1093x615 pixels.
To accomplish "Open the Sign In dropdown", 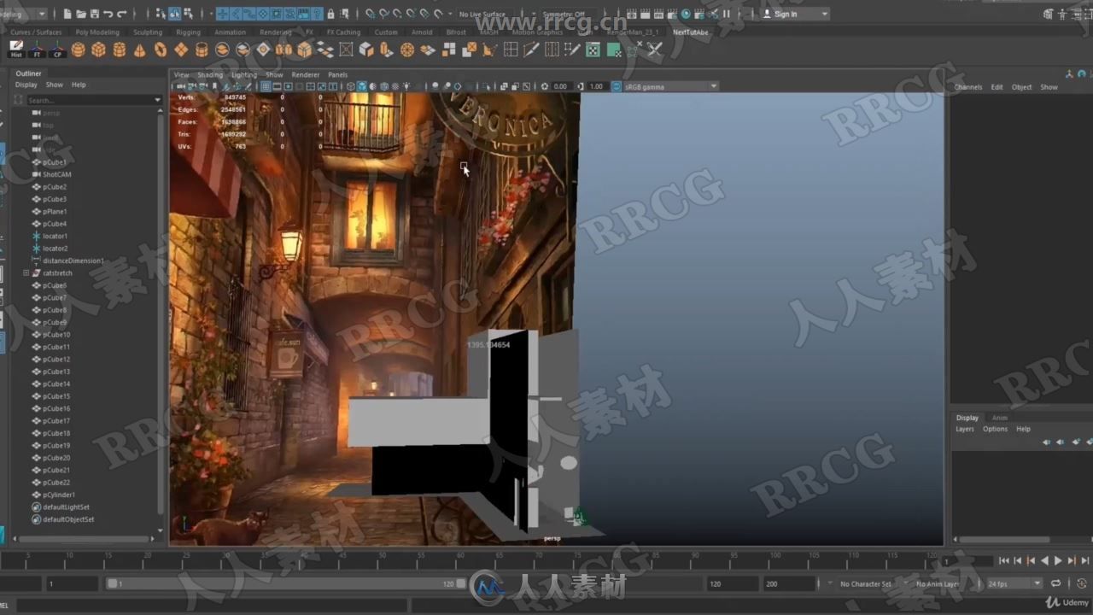I will [x=795, y=14].
